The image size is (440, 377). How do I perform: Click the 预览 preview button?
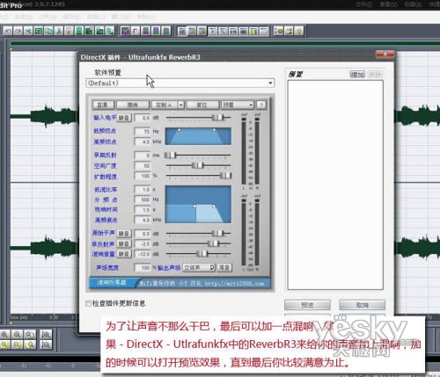[307, 305]
